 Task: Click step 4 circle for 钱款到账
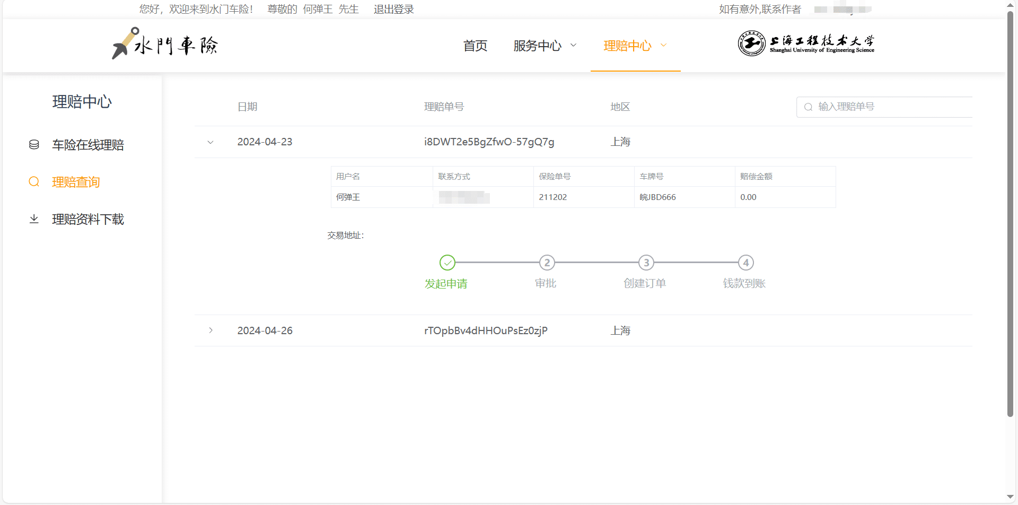tap(745, 263)
